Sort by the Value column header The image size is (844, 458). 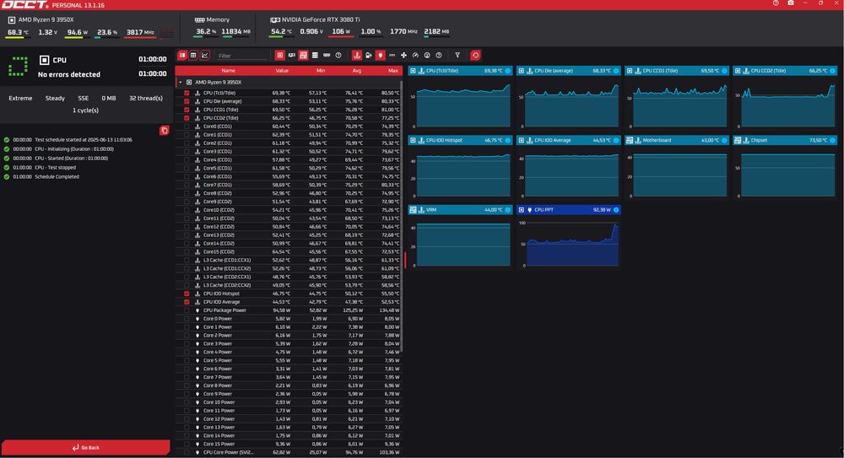coord(282,71)
